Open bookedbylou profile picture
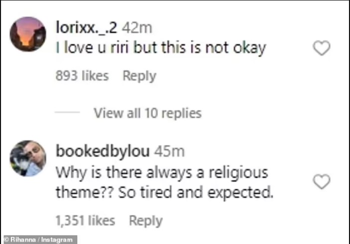 click(x=28, y=158)
